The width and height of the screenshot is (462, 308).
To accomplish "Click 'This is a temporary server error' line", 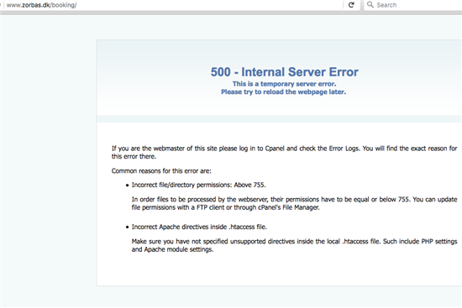I will [284, 84].
